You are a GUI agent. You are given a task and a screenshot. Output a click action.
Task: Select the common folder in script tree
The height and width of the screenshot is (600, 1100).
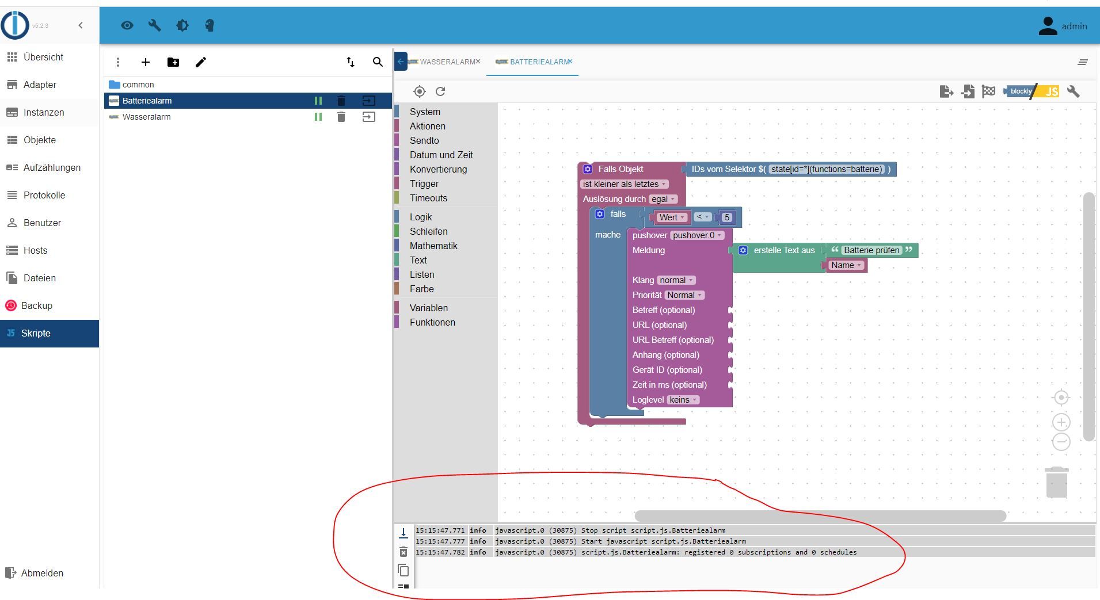pos(138,85)
